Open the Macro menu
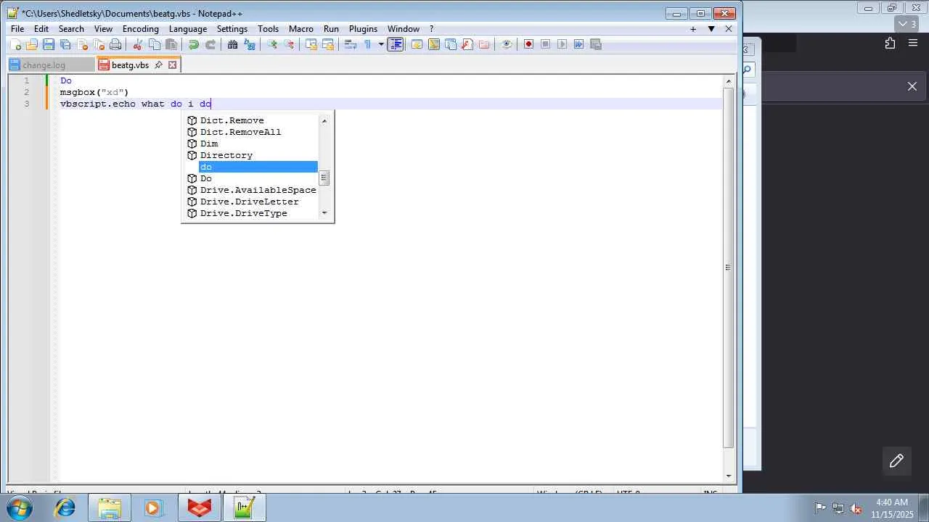The height and width of the screenshot is (522, 929). (301, 29)
